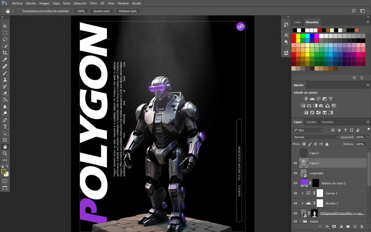371x232 pixels.
Task: Switch to the Color tab
Action: point(297,22)
